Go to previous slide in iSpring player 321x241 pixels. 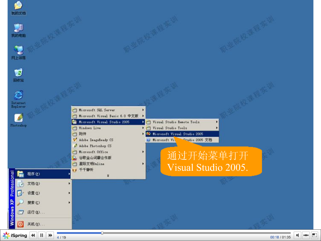(x=33, y=235)
